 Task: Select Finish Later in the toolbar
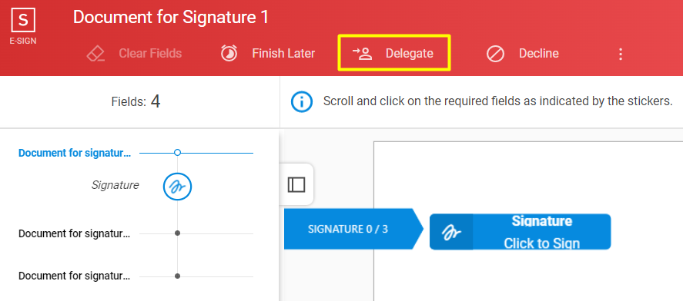pos(283,54)
